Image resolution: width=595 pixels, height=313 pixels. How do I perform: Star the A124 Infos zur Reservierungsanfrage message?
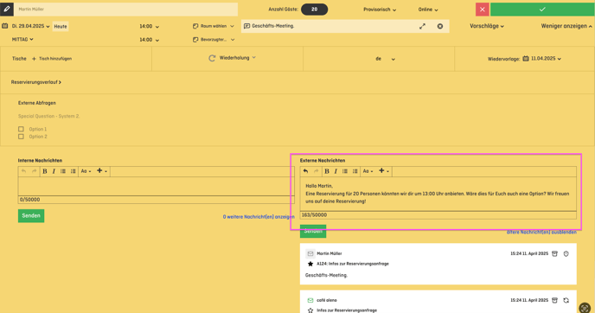(x=310, y=264)
